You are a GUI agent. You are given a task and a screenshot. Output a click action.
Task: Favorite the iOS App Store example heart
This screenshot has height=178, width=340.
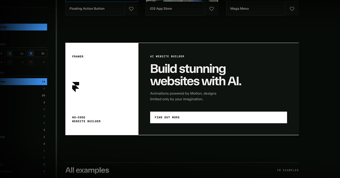point(212,9)
